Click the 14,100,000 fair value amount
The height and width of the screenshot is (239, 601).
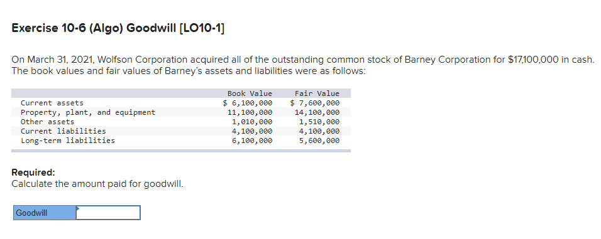(x=317, y=112)
